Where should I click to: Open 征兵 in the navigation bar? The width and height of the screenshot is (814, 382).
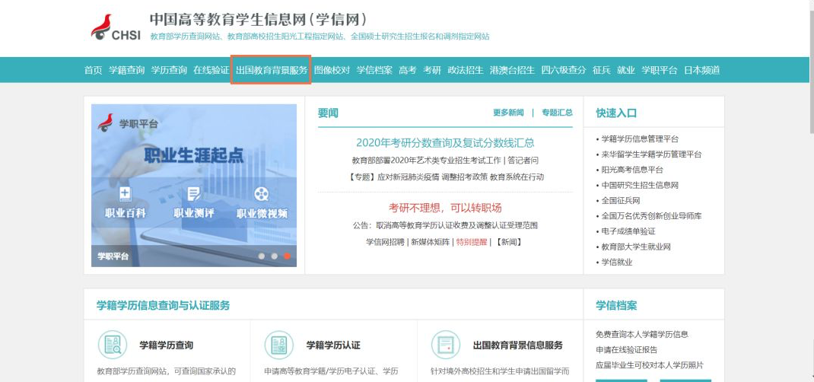tap(602, 70)
